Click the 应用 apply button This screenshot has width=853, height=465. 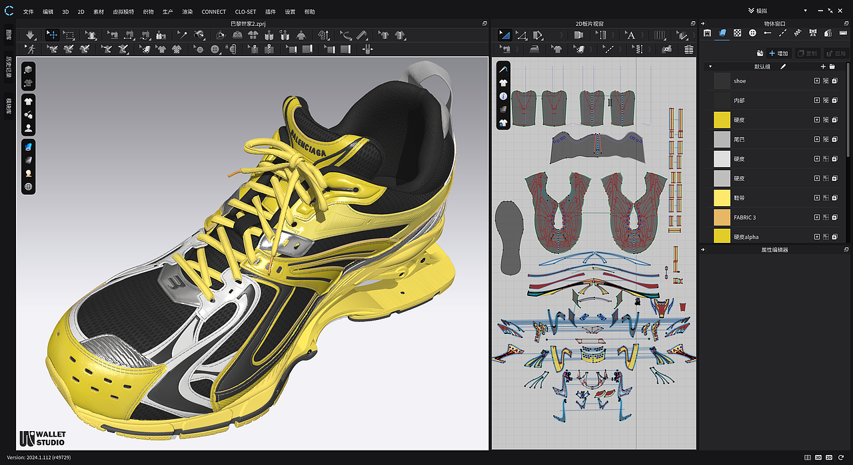tap(836, 53)
